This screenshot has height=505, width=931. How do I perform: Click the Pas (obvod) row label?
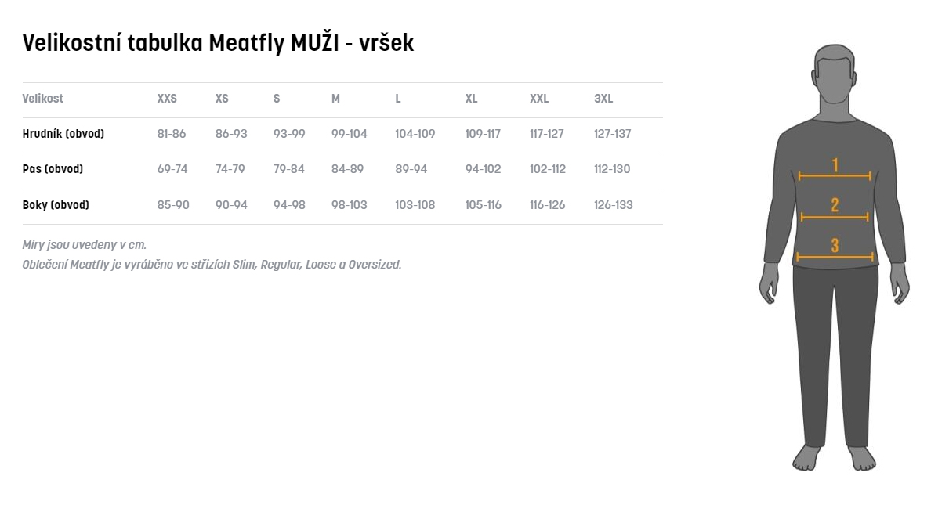coord(53,169)
